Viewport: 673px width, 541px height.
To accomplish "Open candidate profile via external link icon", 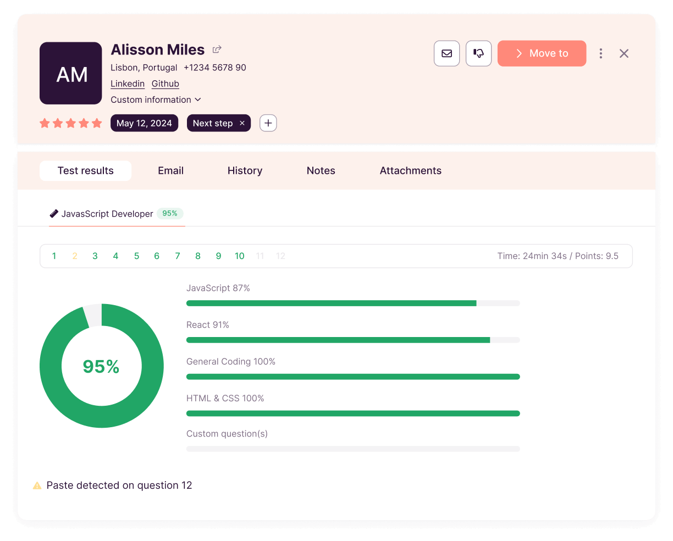I will (217, 49).
